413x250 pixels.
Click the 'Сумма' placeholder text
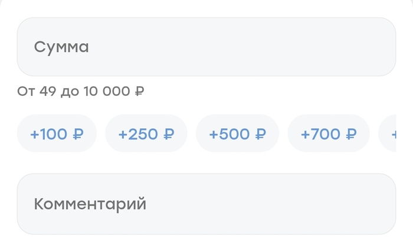[61, 47]
